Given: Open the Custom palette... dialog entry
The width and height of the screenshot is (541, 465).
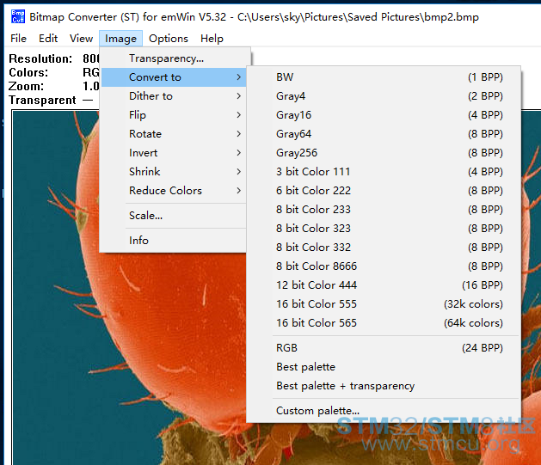Looking at the screenshot, I should [384, 411].
